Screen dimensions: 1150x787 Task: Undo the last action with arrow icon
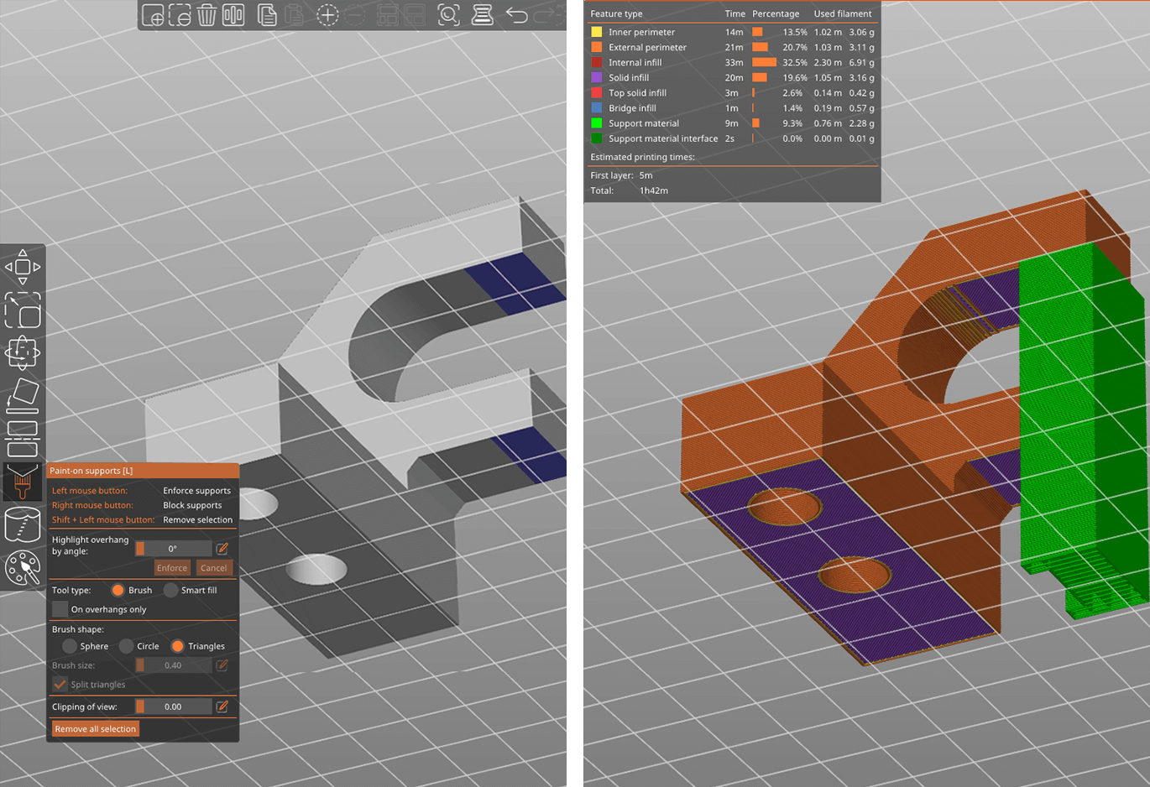click(517, 15)
